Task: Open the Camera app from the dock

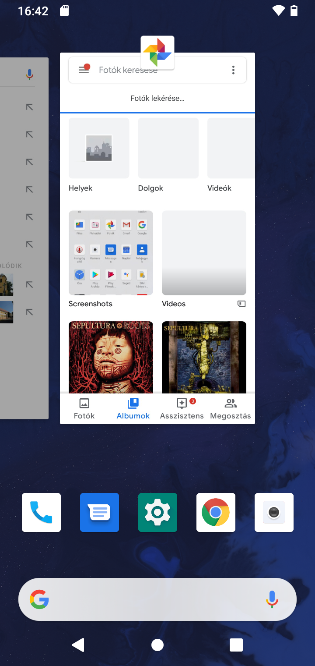Action: (x=274, y=512)
